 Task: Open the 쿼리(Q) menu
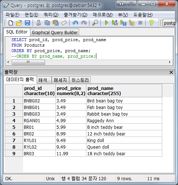pos(51,15)
